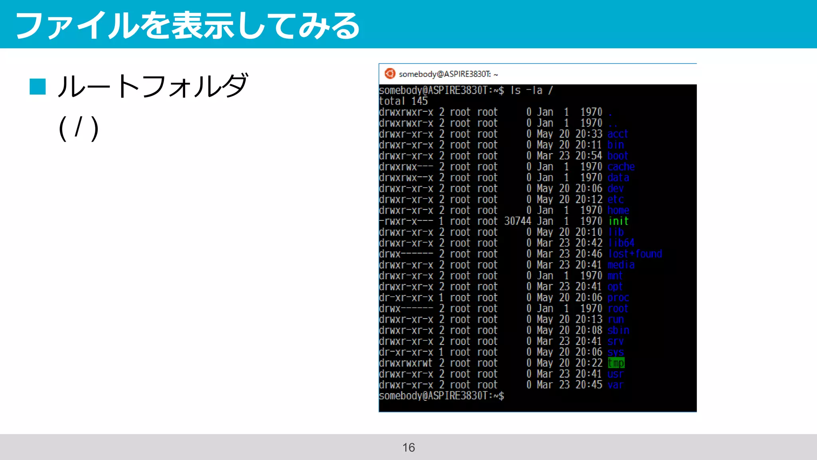Select the 'proc' directory name
The height and width of the screenshot is (460, 817).
[x=618, y=297]
